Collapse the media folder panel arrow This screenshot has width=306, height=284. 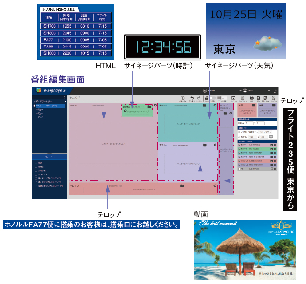point(65,97)
